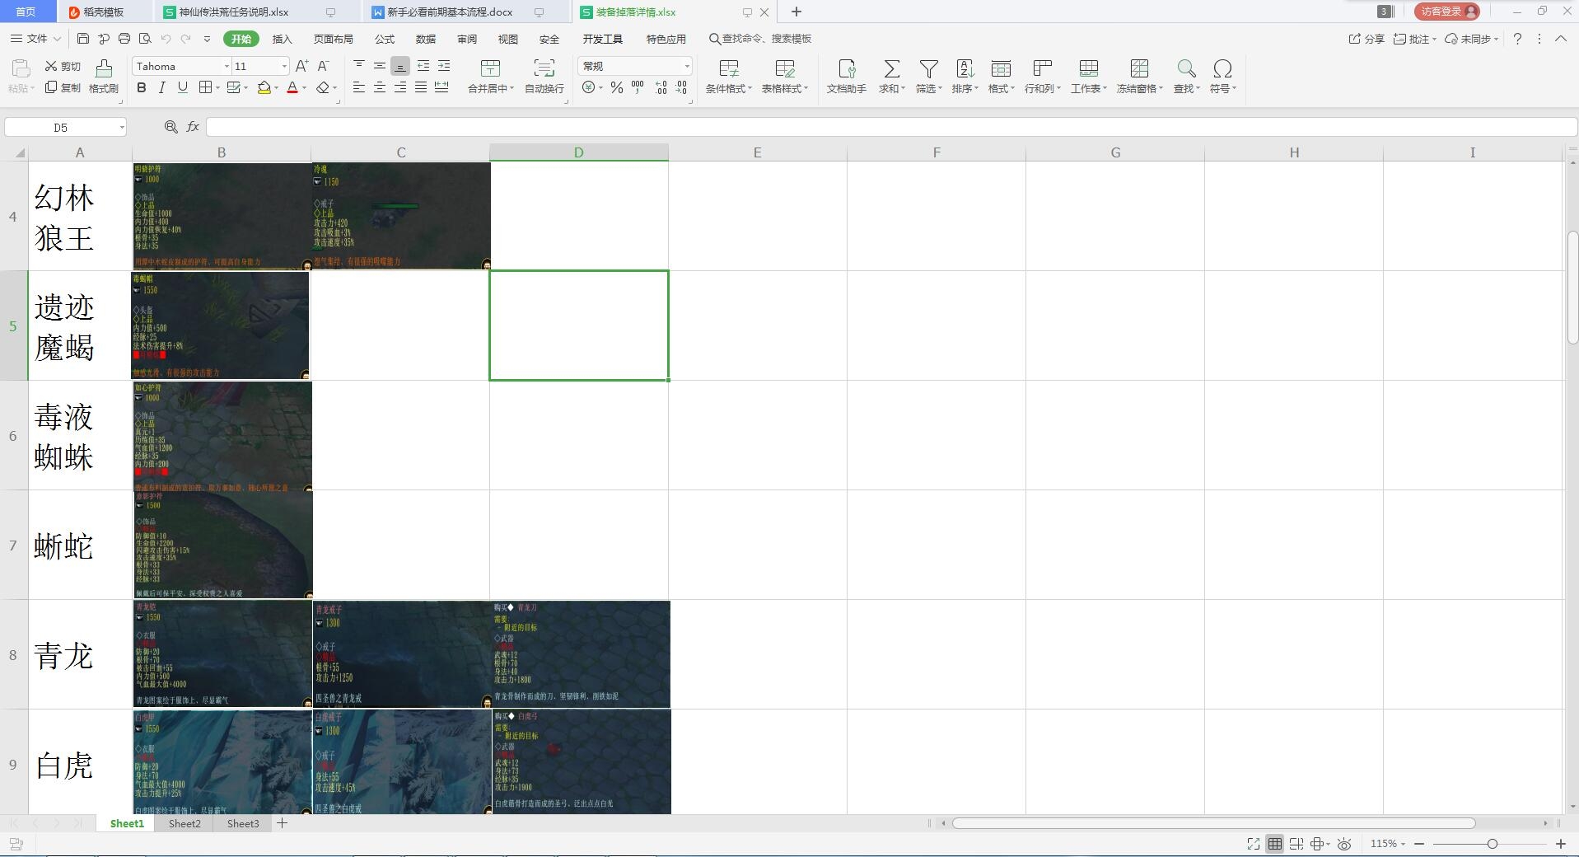Image resolution: width=1579 pixels, height=857 pixels.
Task: Toggle bottom vertical alignment
Action: pos(399,66)
